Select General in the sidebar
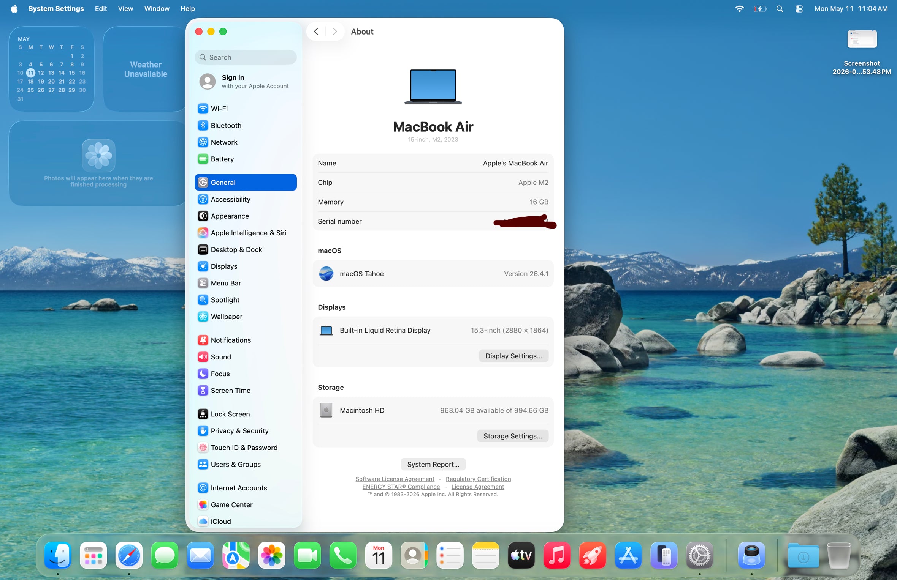This screenshot has height=580, width=897. [x=246, y=182]
